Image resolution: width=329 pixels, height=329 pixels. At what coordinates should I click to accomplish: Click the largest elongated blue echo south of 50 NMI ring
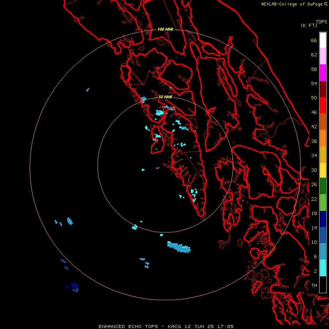coord(179,247)
